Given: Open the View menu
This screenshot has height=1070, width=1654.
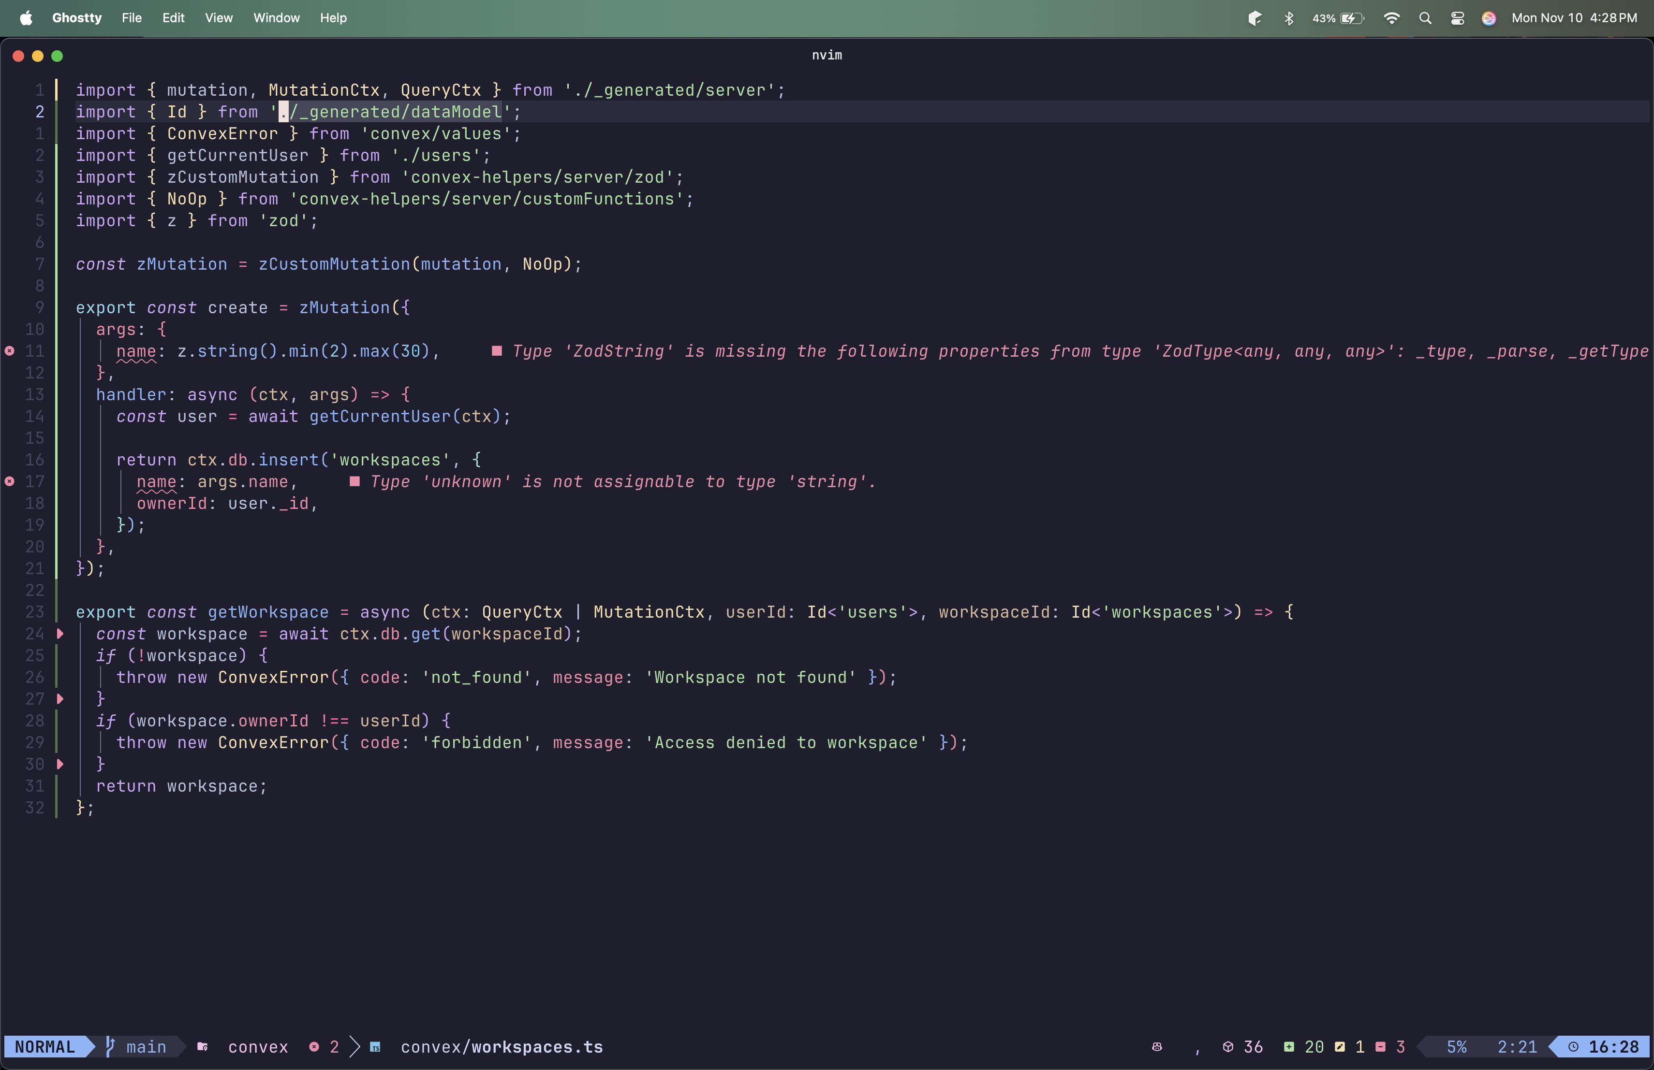Looking at the screenshot, I should 218,18.
